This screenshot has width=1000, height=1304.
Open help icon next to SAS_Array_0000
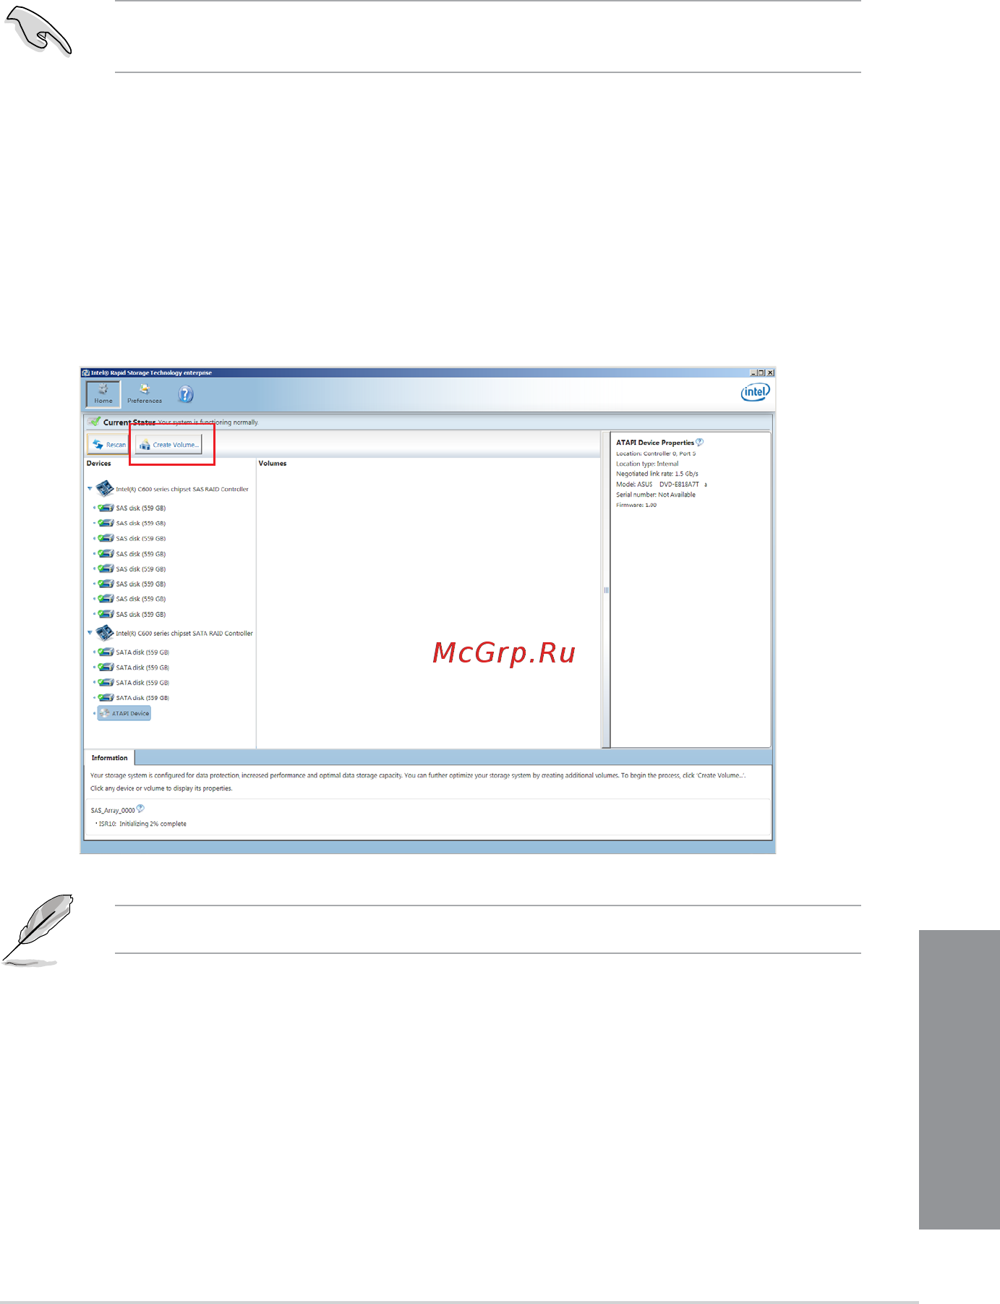(140, 809)
